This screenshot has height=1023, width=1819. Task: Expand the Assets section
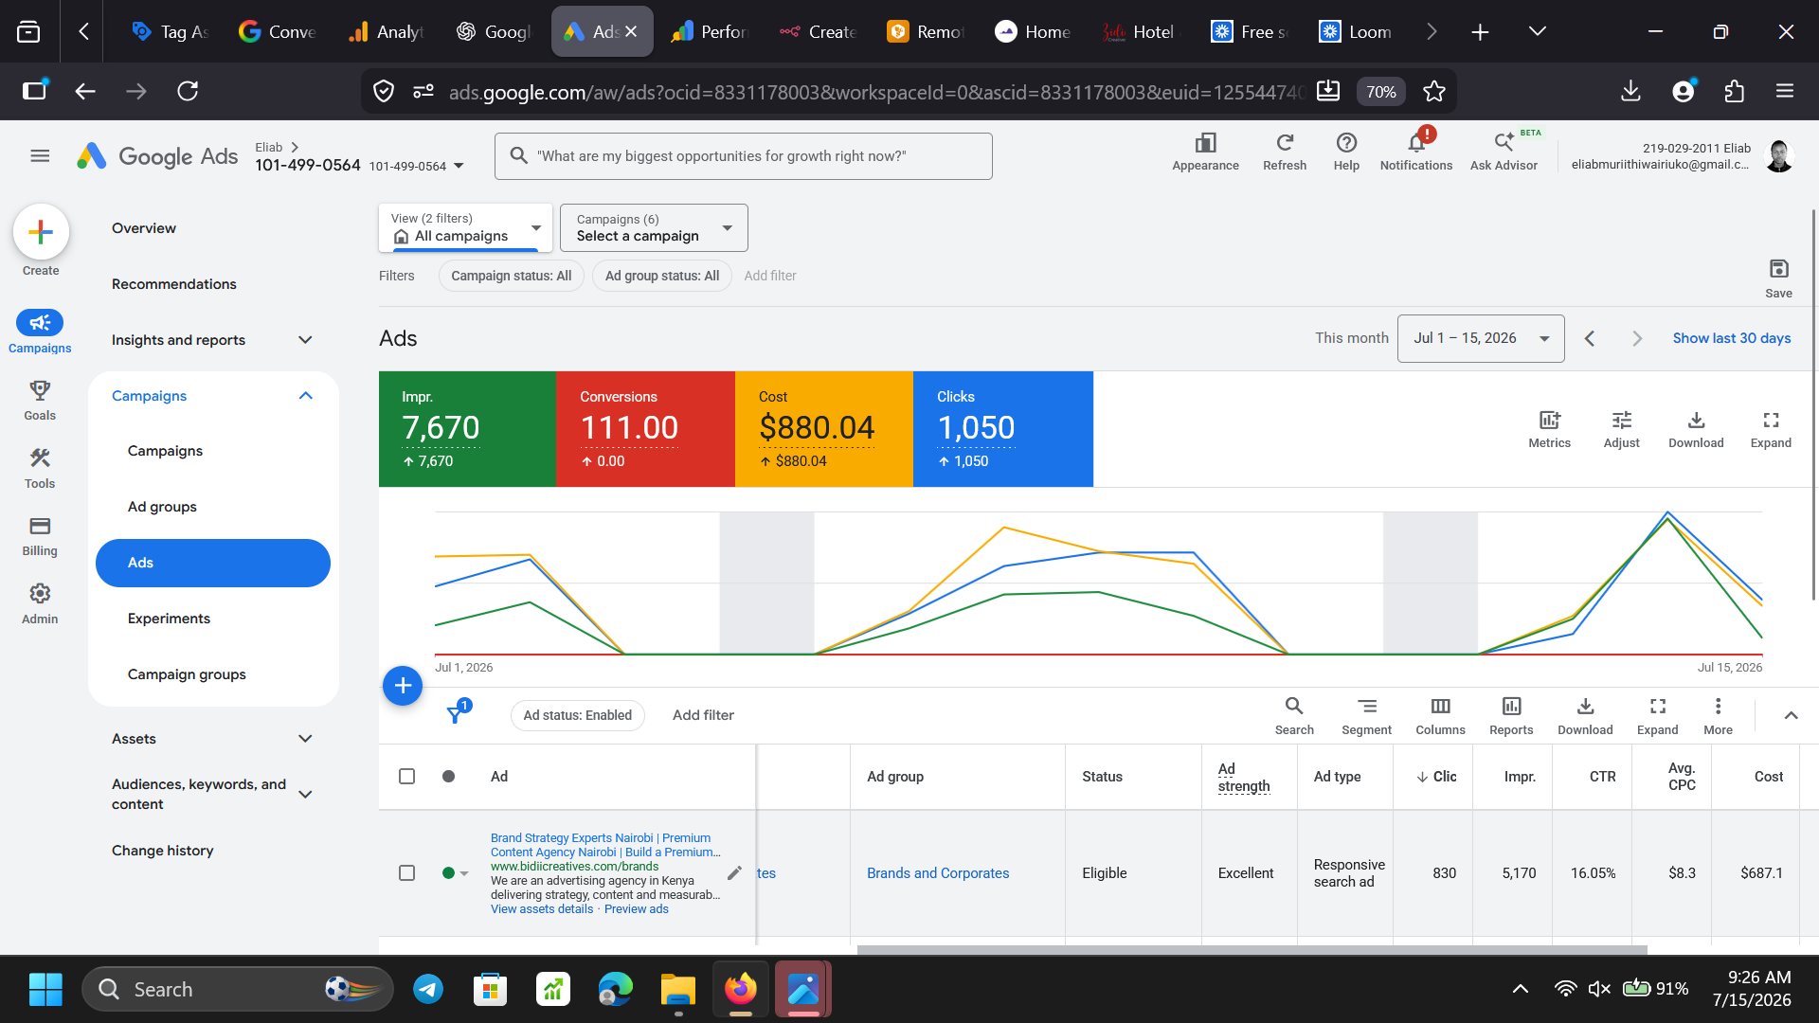tap(305, 739)
